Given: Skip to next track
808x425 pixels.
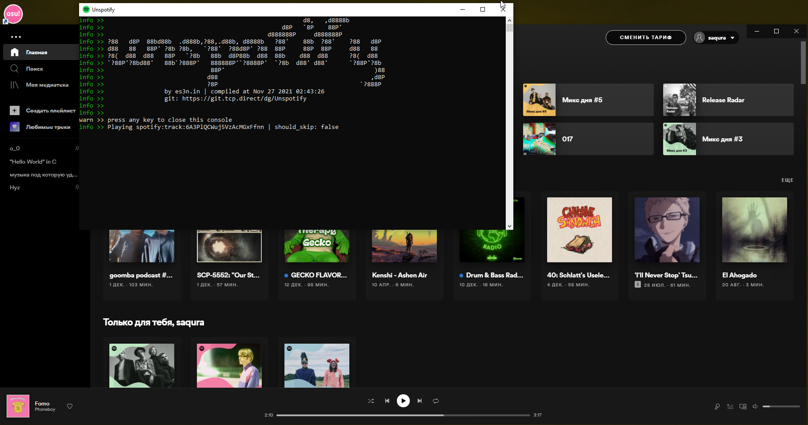Looking at the screenshot, I should (420, 401).
